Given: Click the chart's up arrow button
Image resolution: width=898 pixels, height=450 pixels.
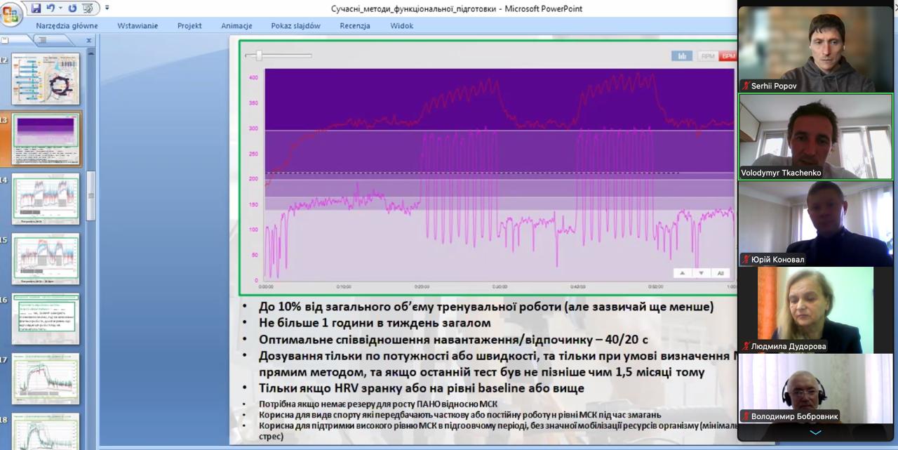Looking at the screenshot, I should 683,273.
